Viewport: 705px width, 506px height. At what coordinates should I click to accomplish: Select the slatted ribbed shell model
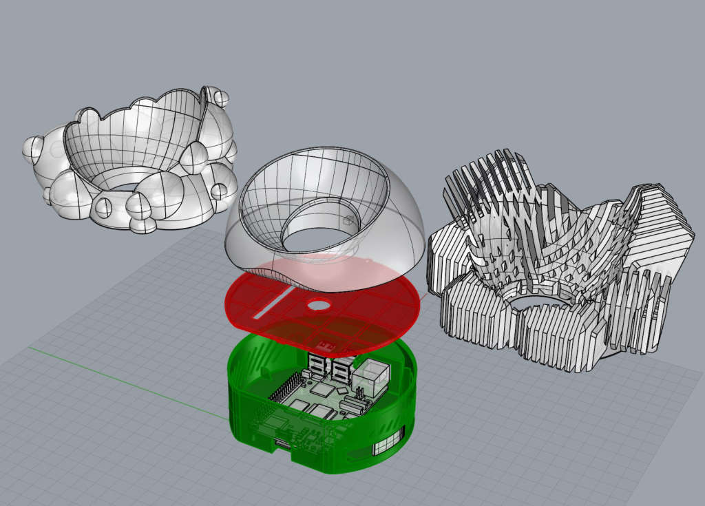561,261
